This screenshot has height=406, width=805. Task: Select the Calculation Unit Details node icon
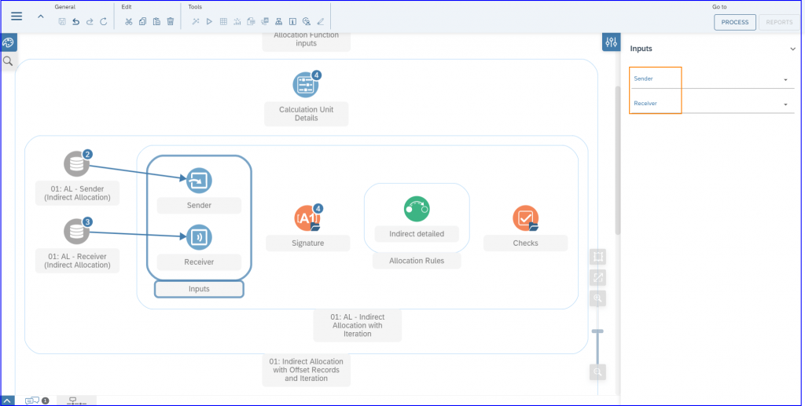click(306, 85)
